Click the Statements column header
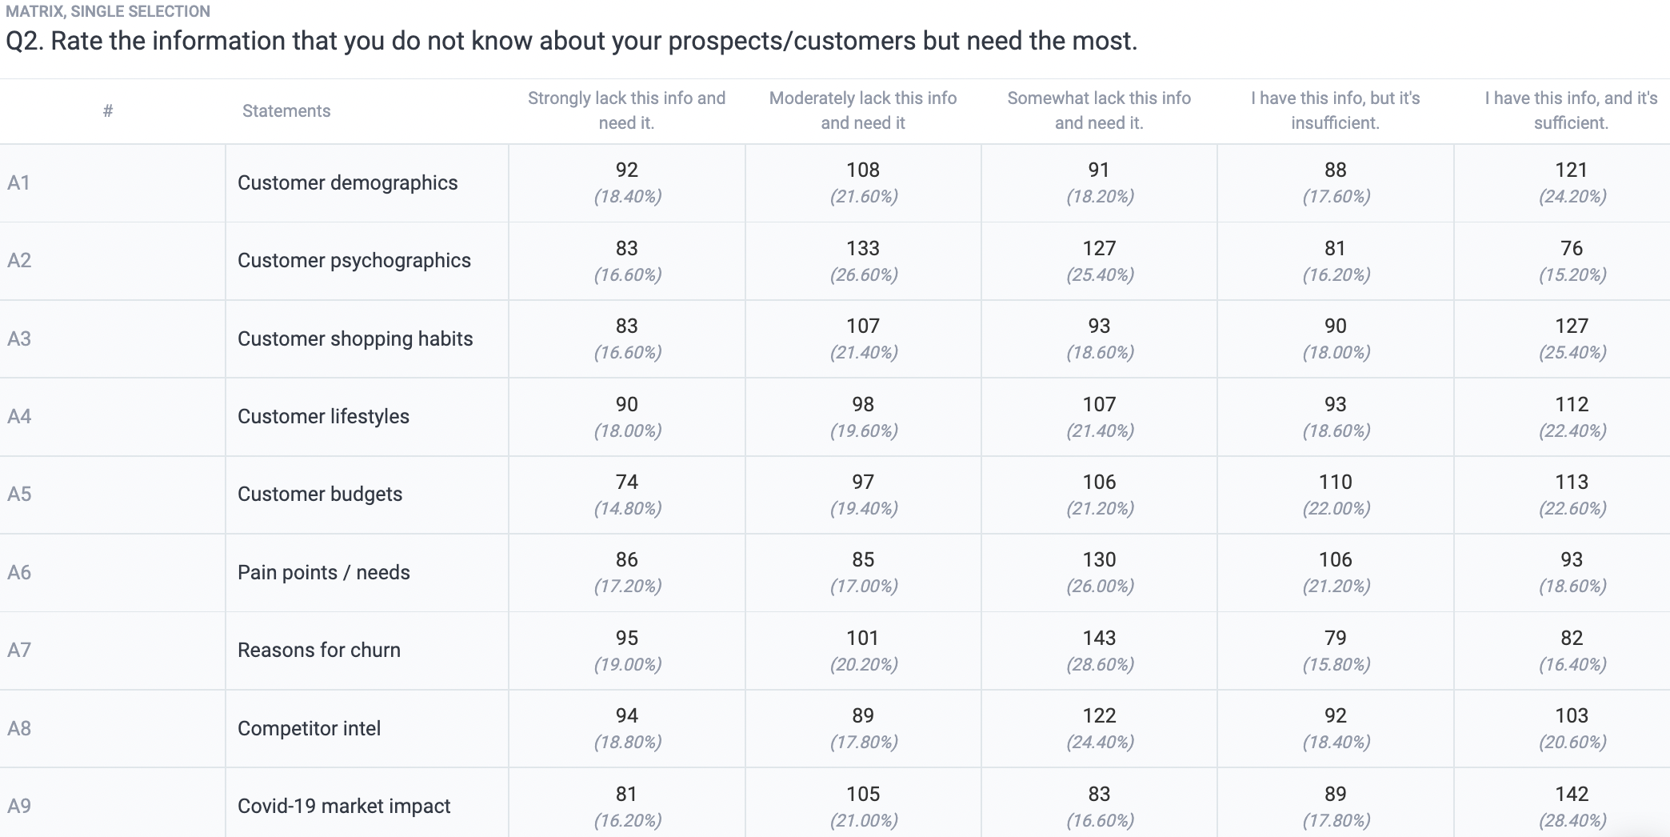 [x=286, y=110]
